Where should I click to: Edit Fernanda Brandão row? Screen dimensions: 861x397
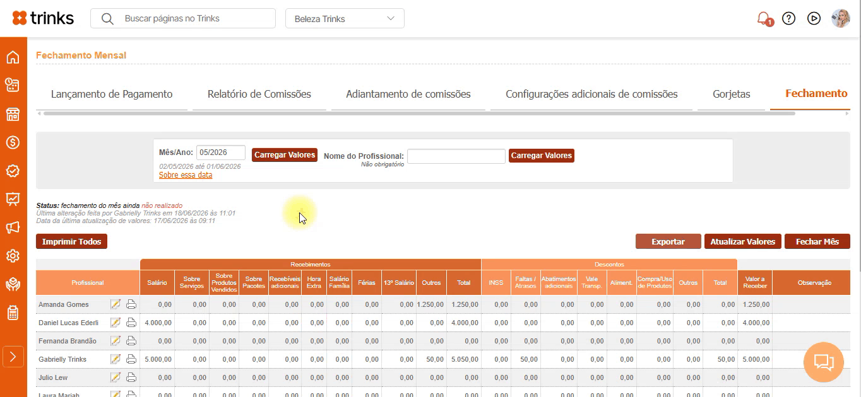116,341
